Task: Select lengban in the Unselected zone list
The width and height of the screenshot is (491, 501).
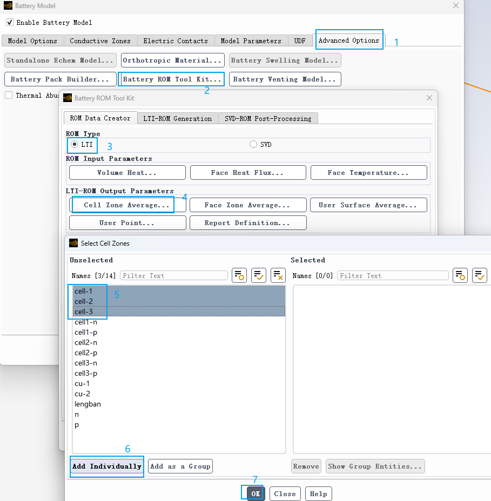Action: pos(88,404)
